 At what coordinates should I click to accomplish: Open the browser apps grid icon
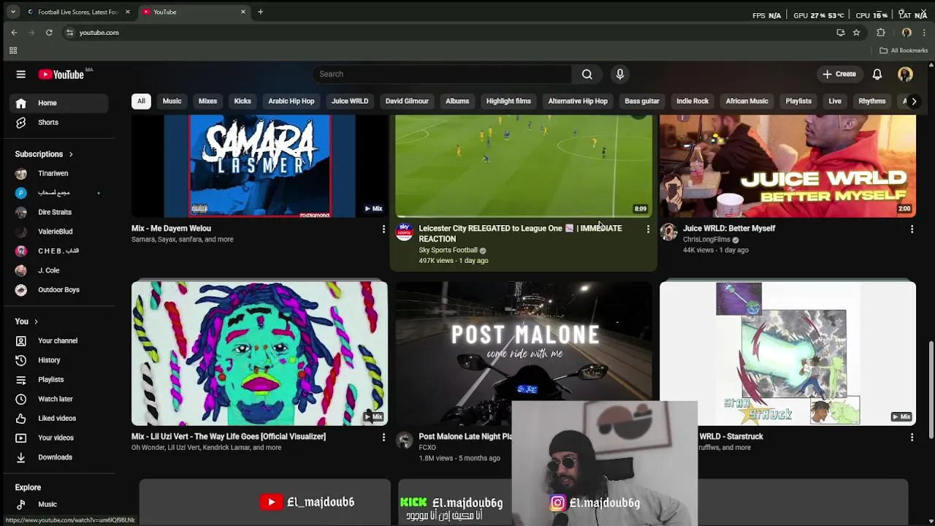click(12, 50)
